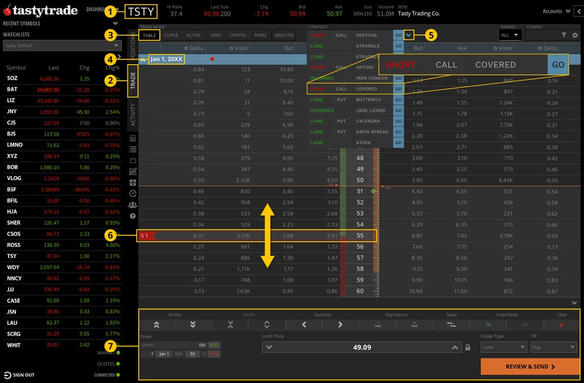Swap order legs icon
The height and width of the screenshot is (383, 584).
point(451,325)
